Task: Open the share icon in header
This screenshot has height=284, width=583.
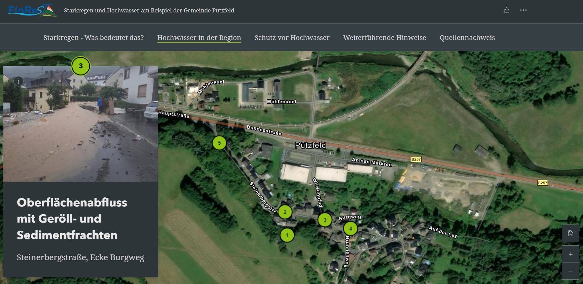Action: coord(507,10)
